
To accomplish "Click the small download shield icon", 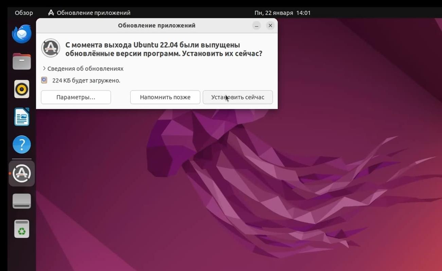I will point(44,80).
